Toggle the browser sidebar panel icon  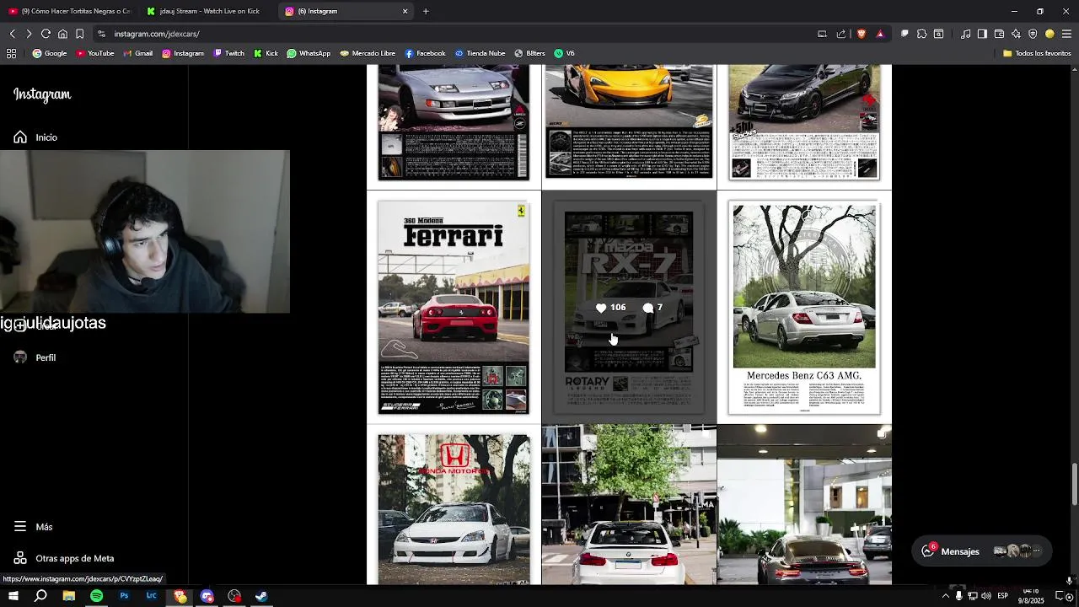point(982,34)
